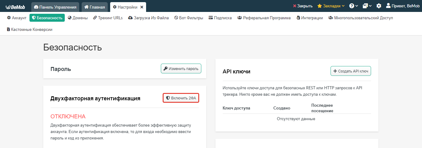Open the settings gear icon in top bar
422x148 pixels.
tap(379, 6)
